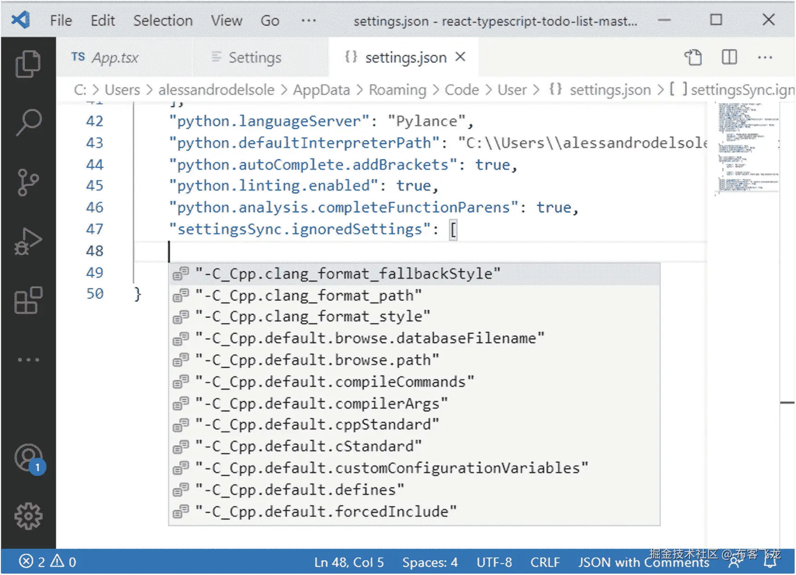Select the Run and Debug icon

(x=28, y=240)
